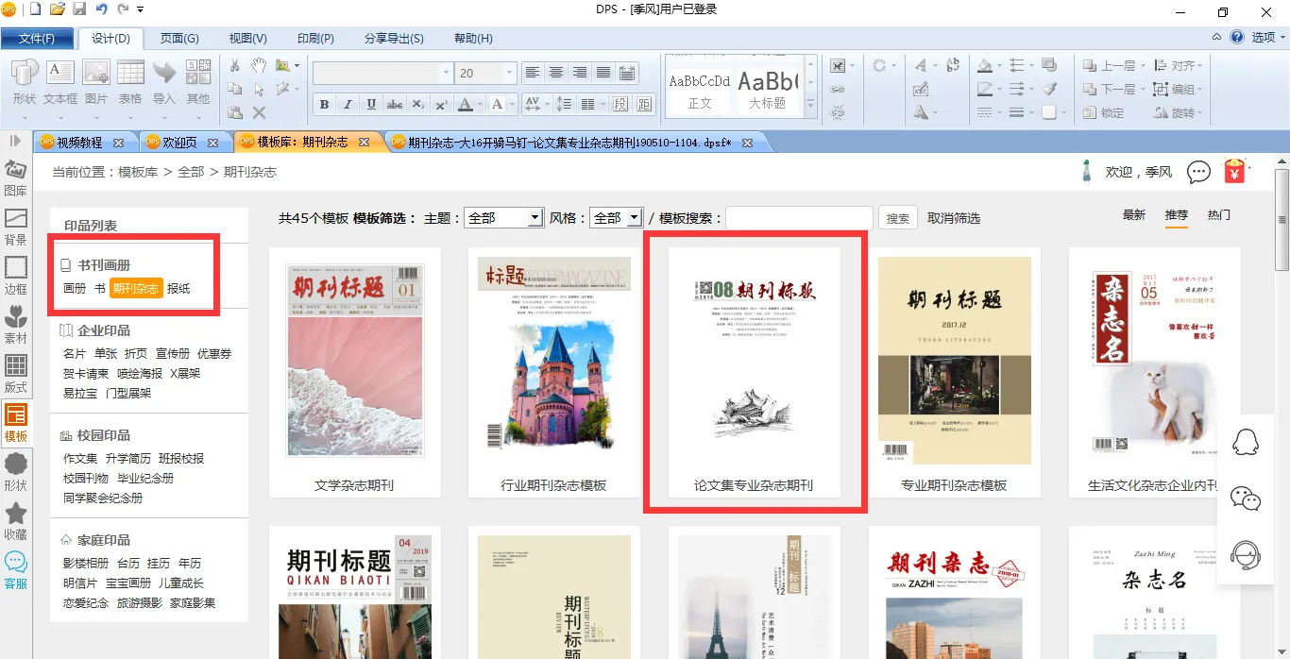Select the 边框 border sidebar icon
The image size is (1290, 659).
(16, 276)
